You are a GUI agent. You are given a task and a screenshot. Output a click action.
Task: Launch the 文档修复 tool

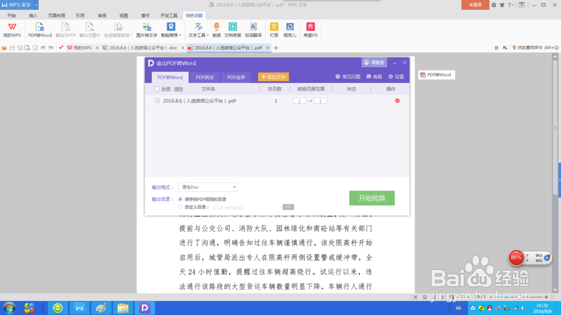pos(233,30)
